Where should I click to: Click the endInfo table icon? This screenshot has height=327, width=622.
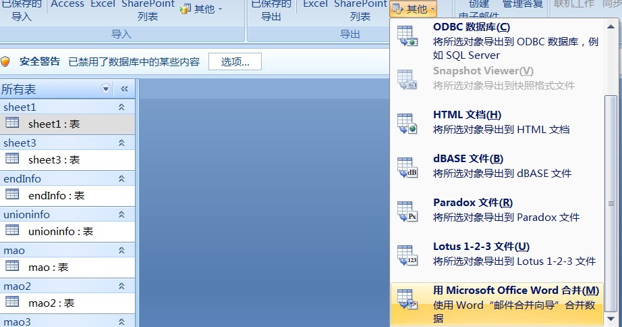pos(12,194)
